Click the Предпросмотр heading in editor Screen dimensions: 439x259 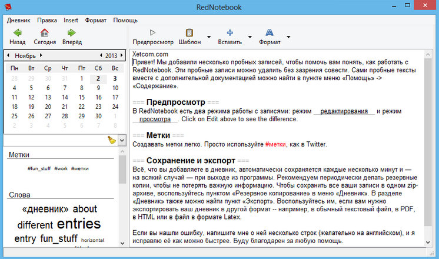coord(175,102)
